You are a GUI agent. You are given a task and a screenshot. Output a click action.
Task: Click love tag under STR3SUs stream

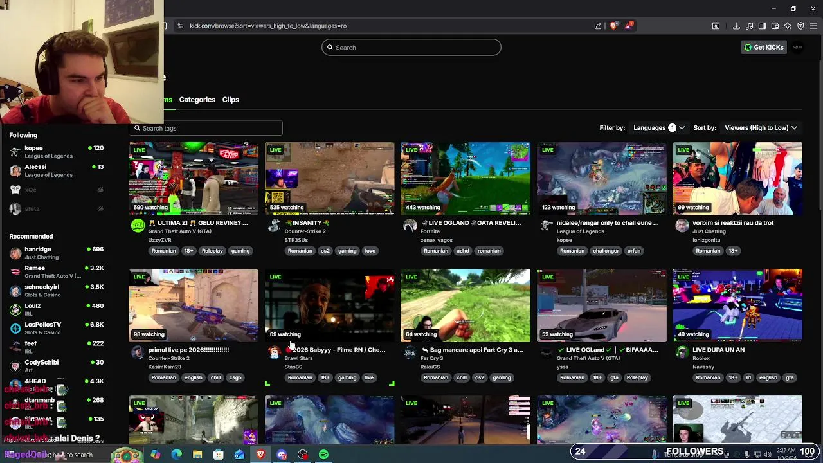[x=370, y=251]
